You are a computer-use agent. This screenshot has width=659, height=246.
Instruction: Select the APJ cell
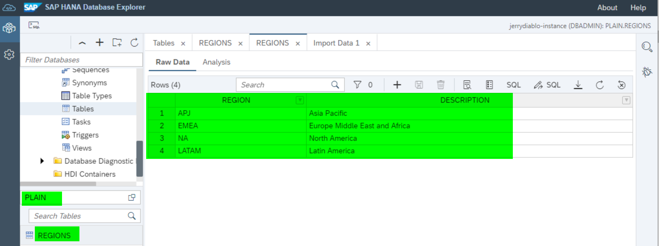pos(241,113)
